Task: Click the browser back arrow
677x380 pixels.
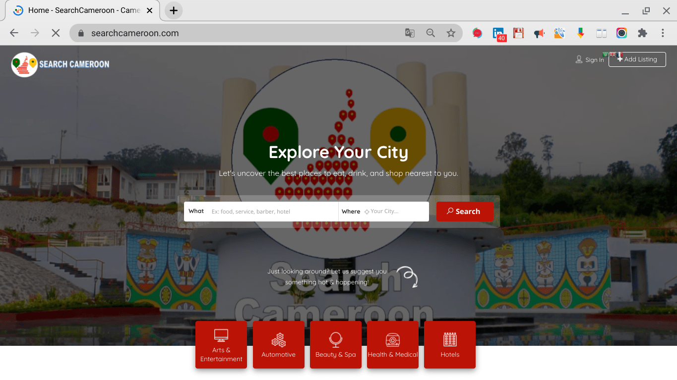Action: pyautogui.click(x=14, y=33)
